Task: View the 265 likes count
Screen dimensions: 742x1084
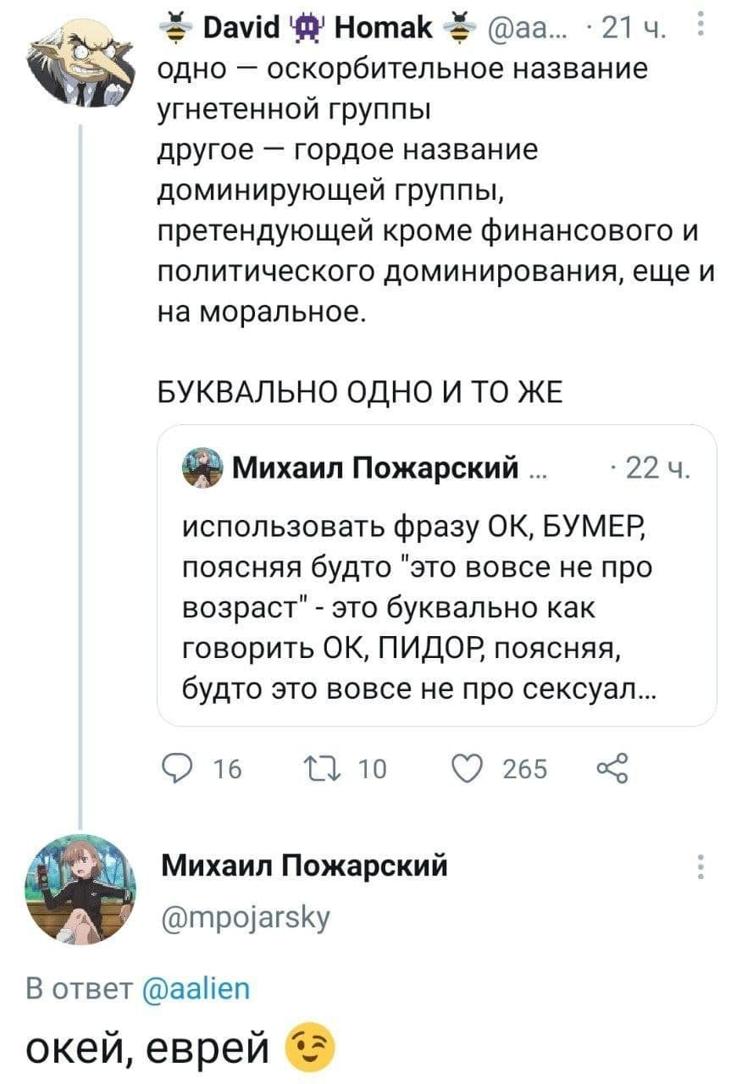Action: (524, 769)
